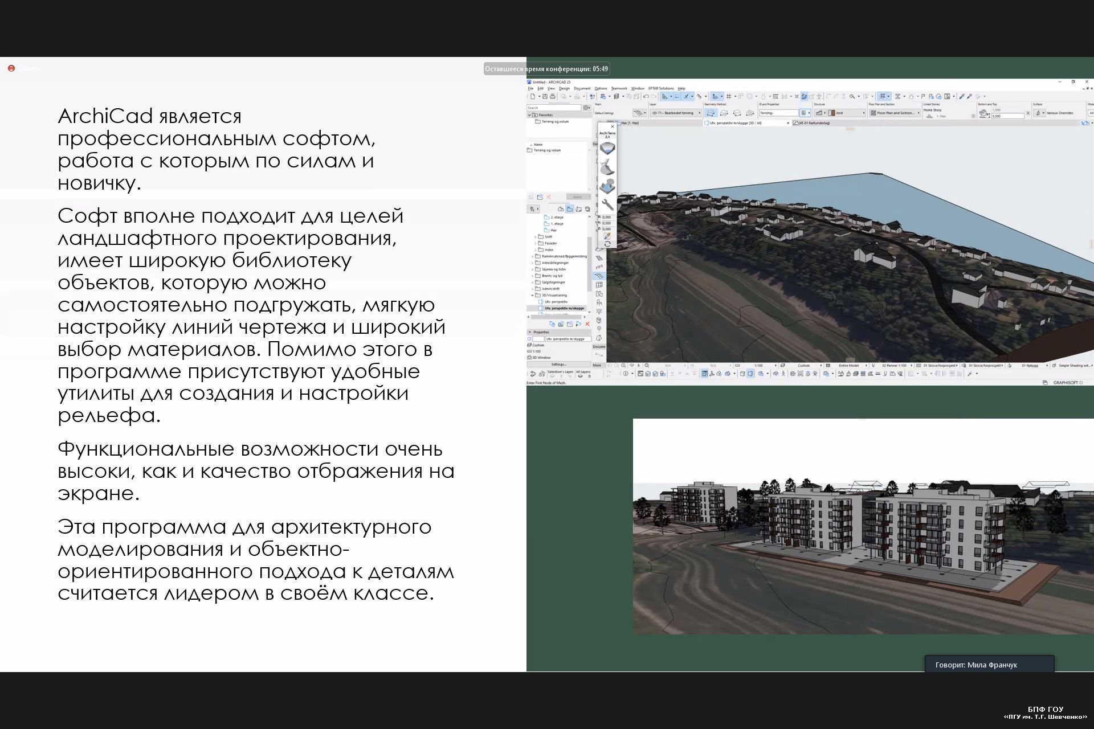Image resolution: width=1094 pixels, height=729 pixels.
Task: Collapse the Properties panel header
Action: 558,332
